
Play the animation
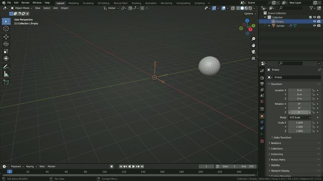[133, 166]
